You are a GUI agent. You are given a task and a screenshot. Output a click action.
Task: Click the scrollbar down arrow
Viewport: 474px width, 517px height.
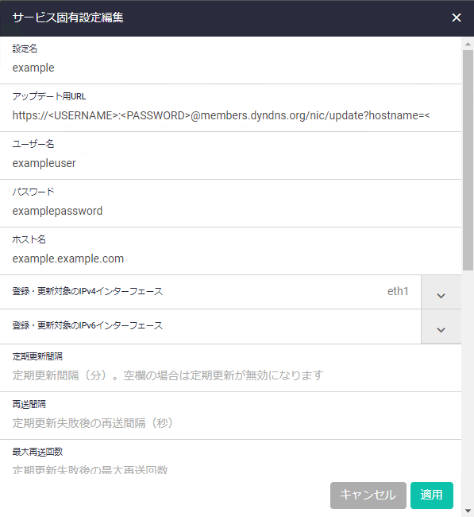click(468, 511)
